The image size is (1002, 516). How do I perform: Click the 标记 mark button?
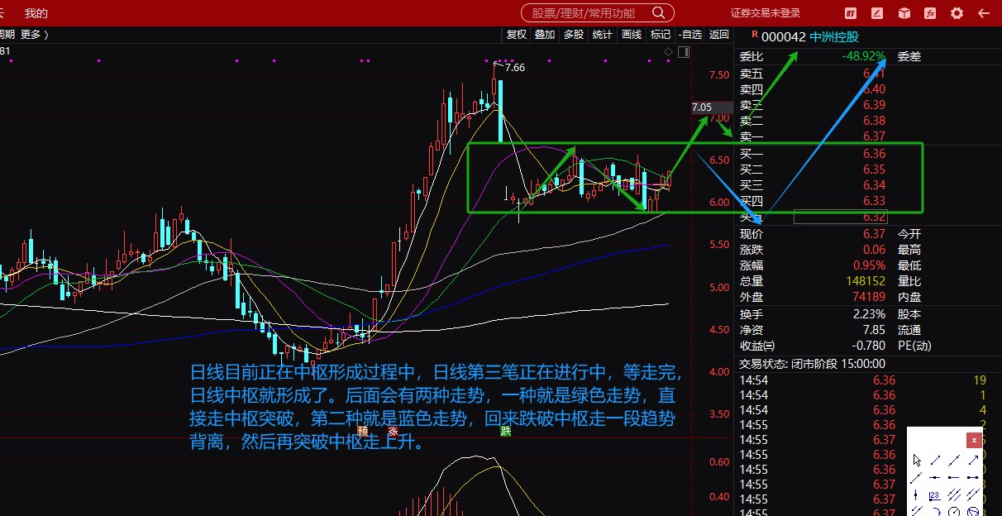(661, 34)
